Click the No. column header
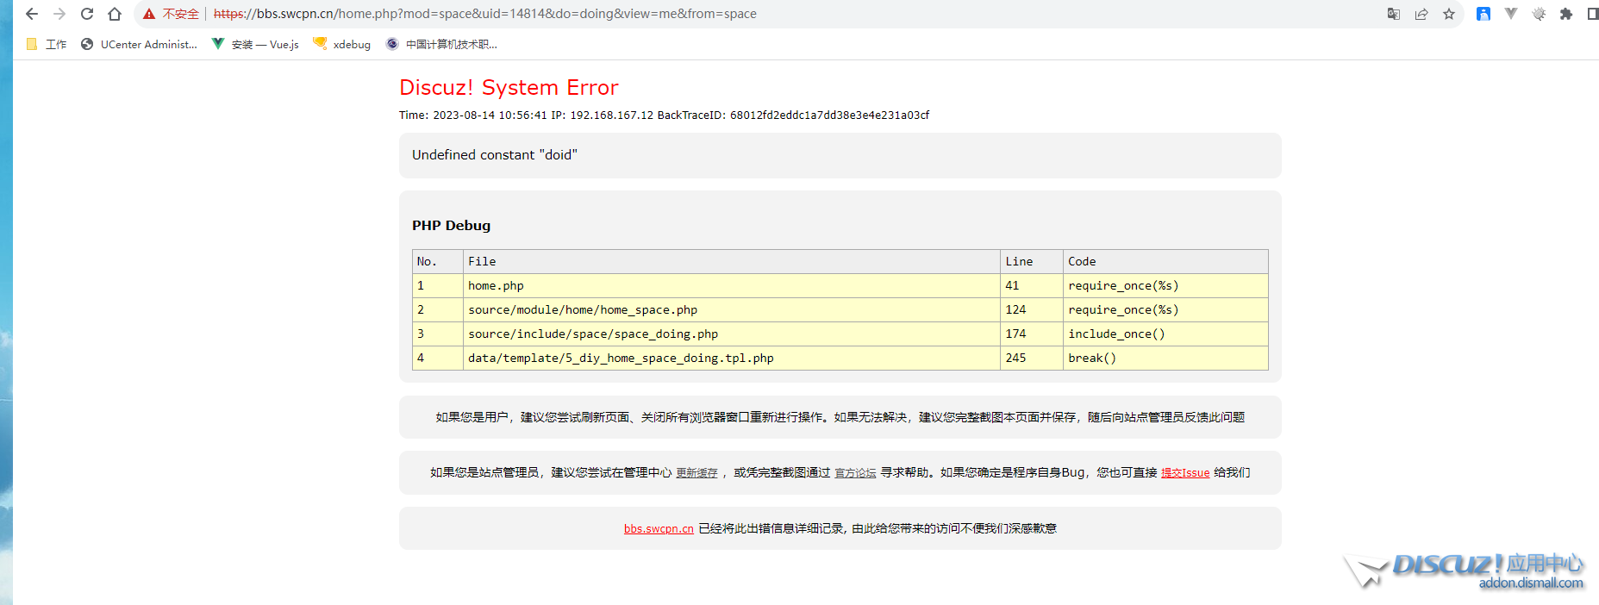Screen dimensions: 1599x605 [438, 261]
